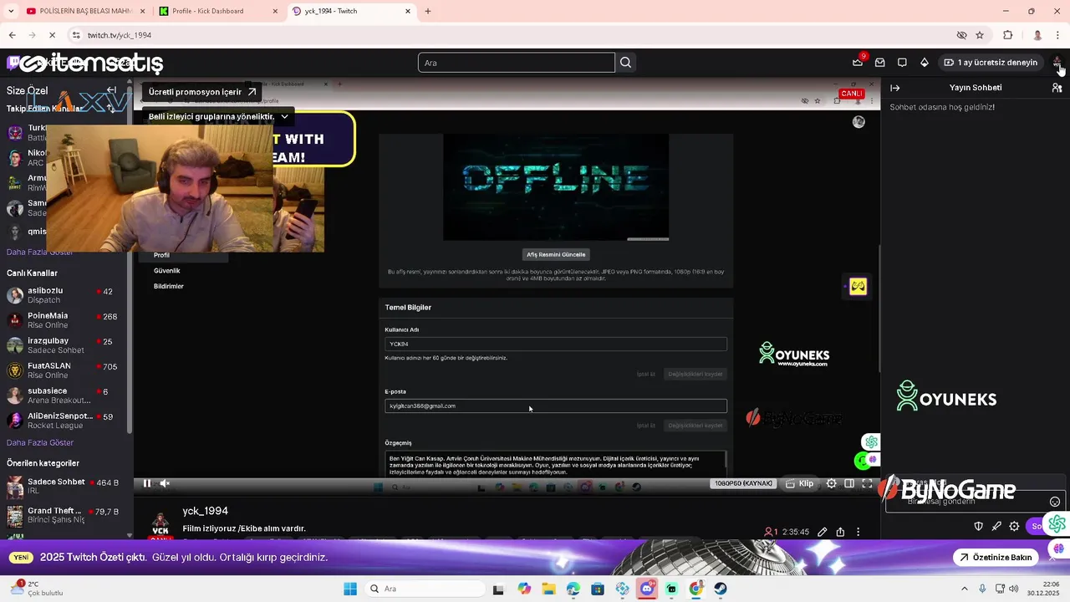Open the FuatASLAN channel
Screen dimensions: 1070x602
click(x=65, y=370)
